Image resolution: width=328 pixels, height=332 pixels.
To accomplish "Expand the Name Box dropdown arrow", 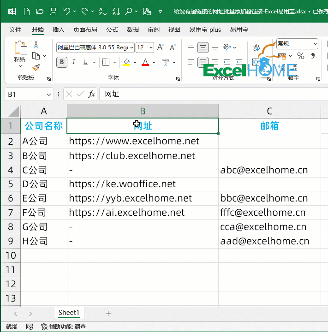I will pos(49,95).
